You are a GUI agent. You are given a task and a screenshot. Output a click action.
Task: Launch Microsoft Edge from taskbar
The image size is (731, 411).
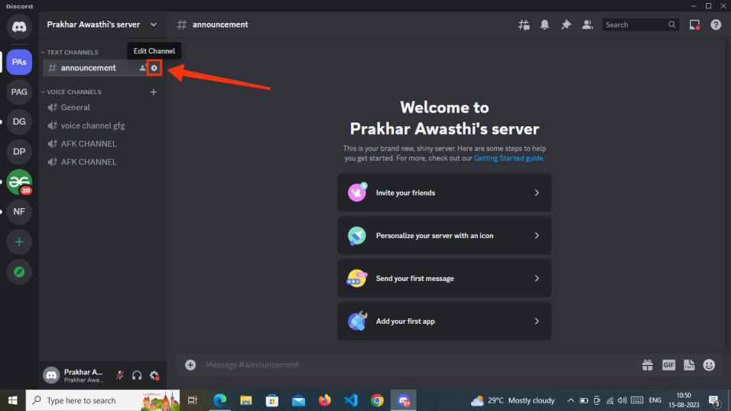pyautogui.click(x=219, y=400)
